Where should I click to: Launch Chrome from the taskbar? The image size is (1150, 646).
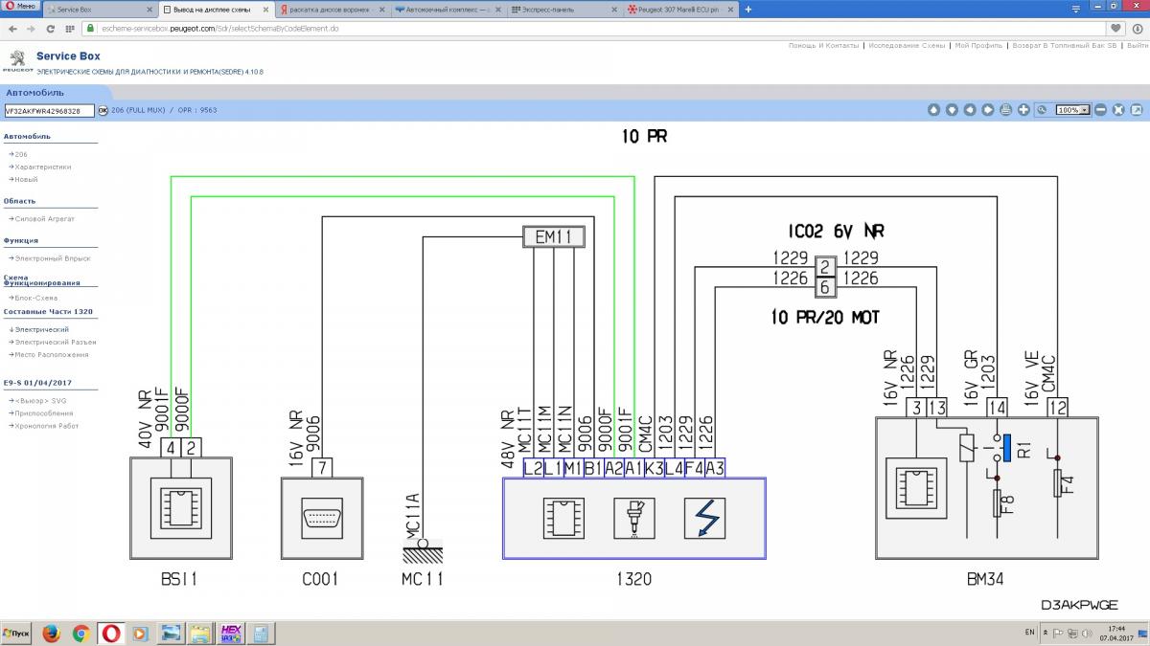(x=80, y=633)
